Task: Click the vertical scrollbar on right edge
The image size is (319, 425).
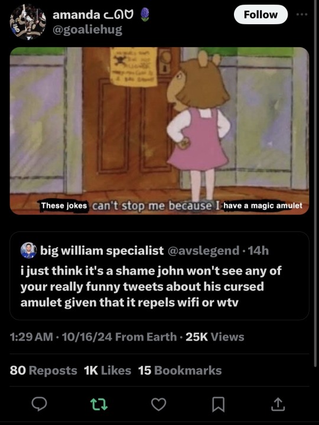Action: pos(315,184)
